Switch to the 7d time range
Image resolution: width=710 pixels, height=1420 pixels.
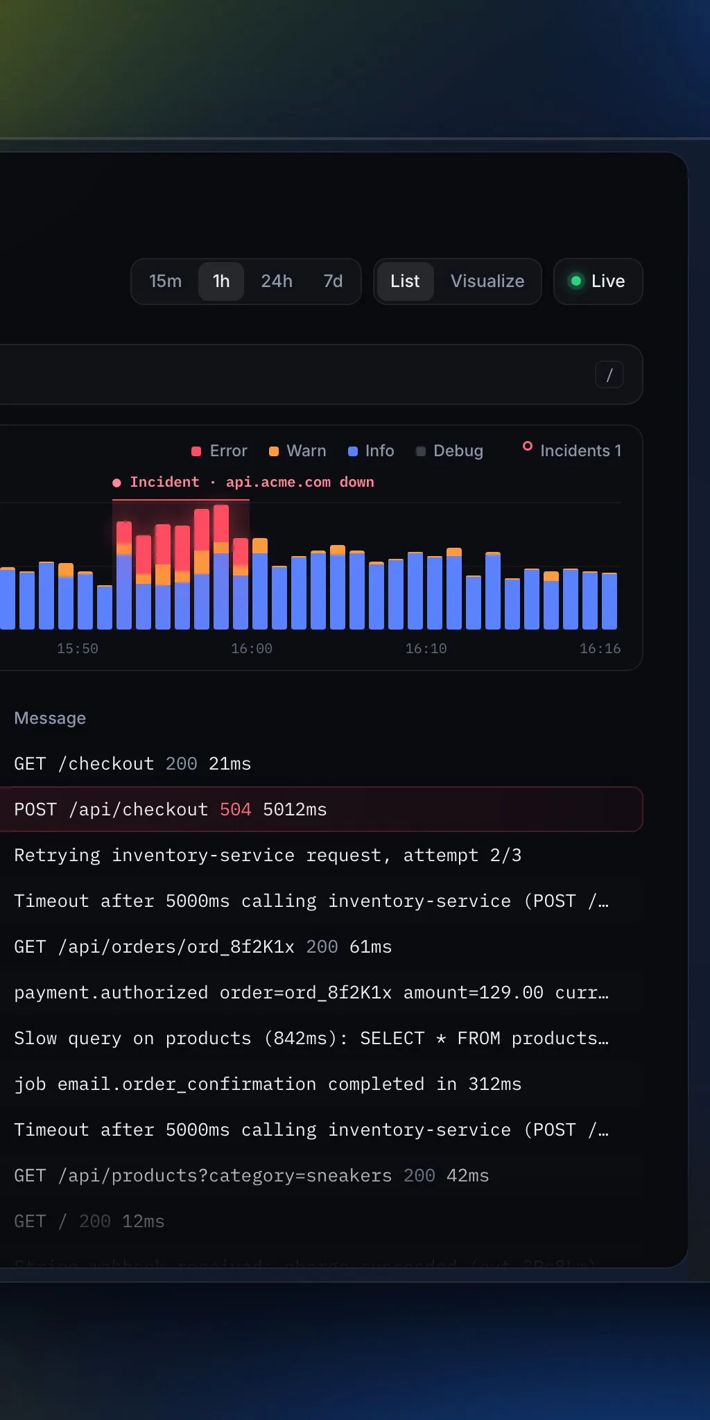click(x=333, y=281)
